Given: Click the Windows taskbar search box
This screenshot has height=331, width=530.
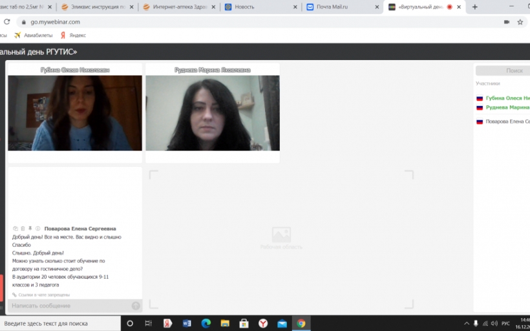Looking at the screenshot, I should click(60, 323).
